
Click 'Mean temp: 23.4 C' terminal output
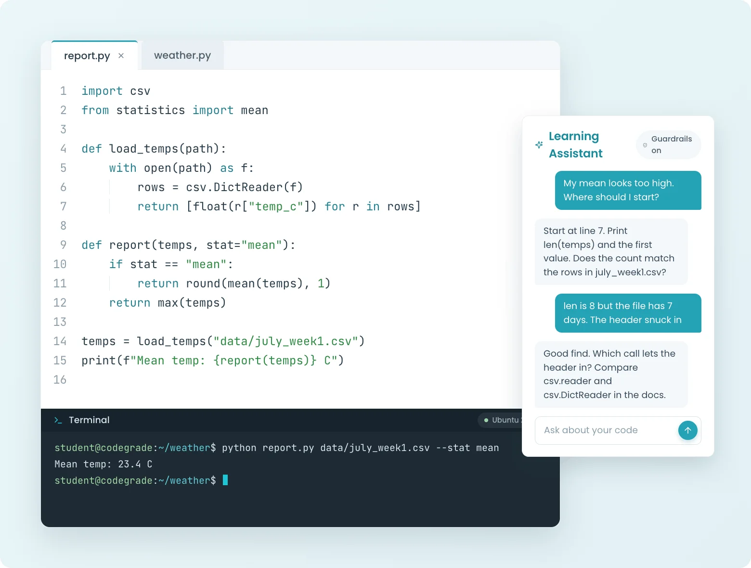pyautogui.click(x=104, y=465)
